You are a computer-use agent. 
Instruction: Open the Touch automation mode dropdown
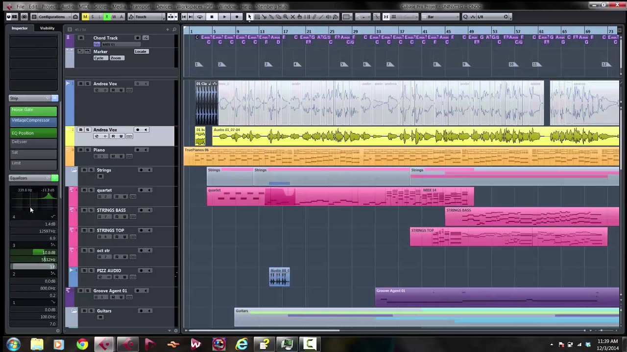point(147,17)
